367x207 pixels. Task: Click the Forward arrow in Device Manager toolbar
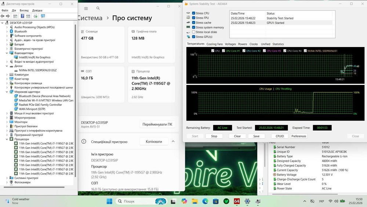pos(8,16)
